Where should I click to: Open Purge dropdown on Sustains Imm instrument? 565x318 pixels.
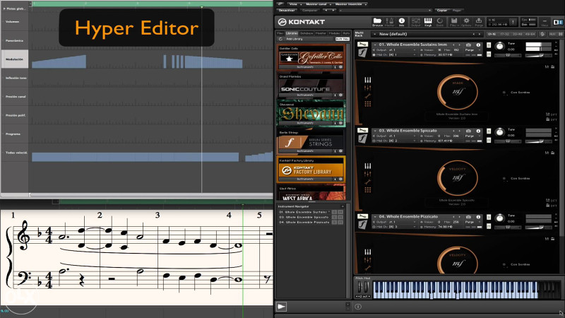[x=472, y=50]
